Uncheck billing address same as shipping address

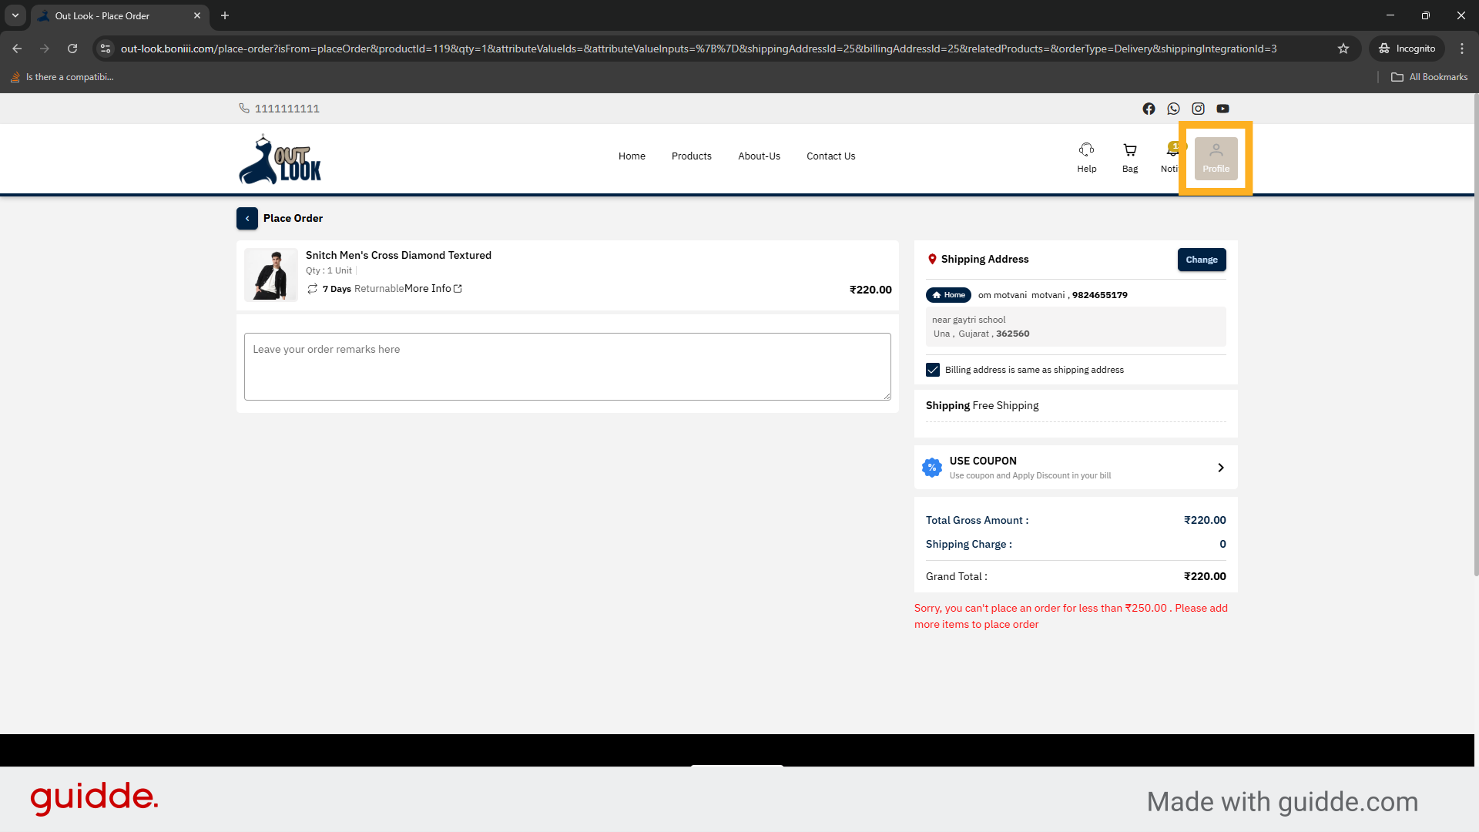(933, 370)
